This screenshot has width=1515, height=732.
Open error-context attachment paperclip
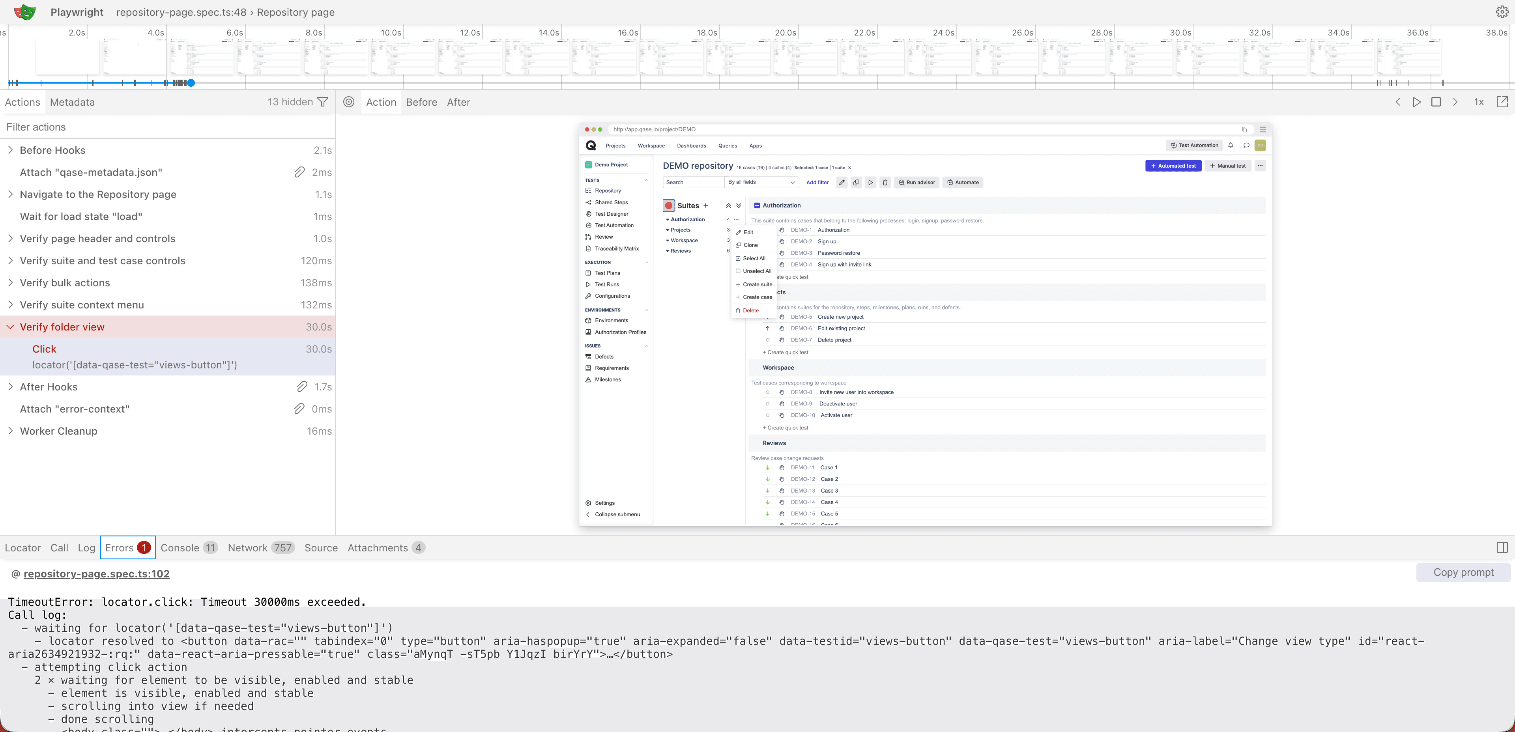click(x=299, y=409)
